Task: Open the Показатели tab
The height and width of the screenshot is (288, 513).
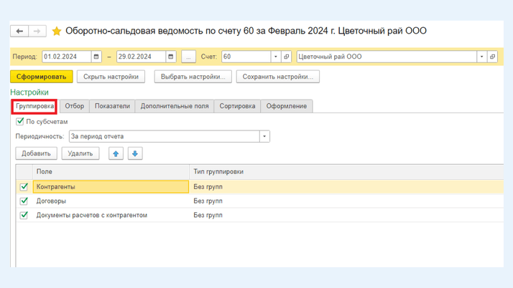Action: click(112, 106)
